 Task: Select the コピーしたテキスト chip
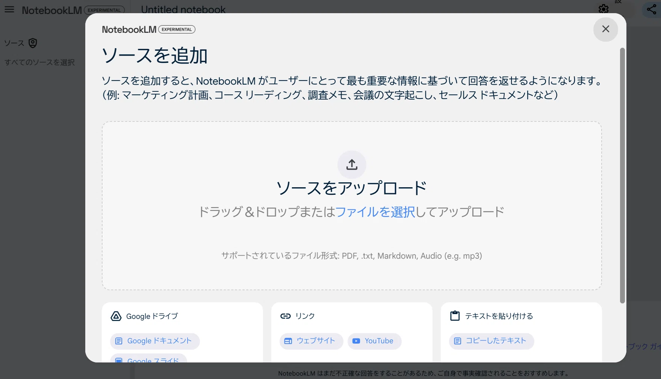(492, 341)
